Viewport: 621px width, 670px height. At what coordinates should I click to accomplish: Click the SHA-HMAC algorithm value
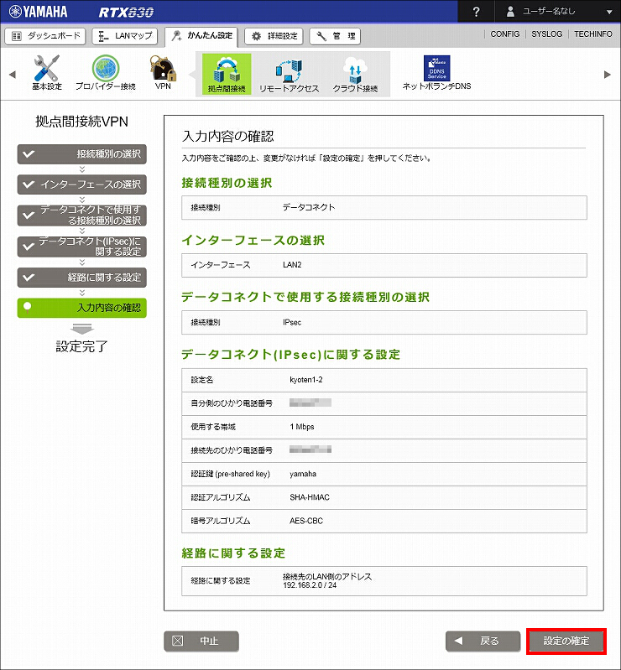[310, 497]
